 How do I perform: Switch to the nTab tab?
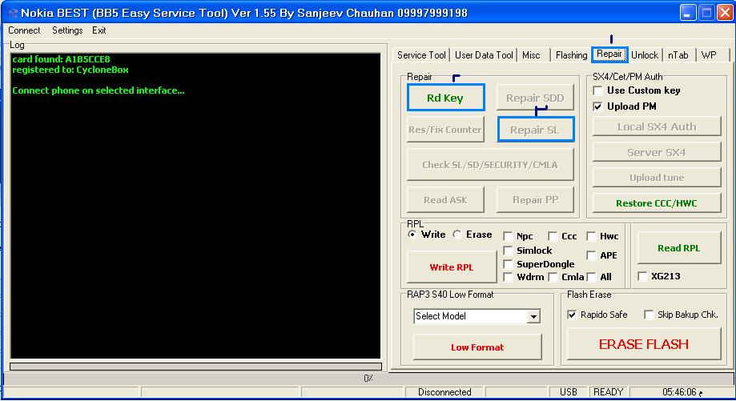678,55
